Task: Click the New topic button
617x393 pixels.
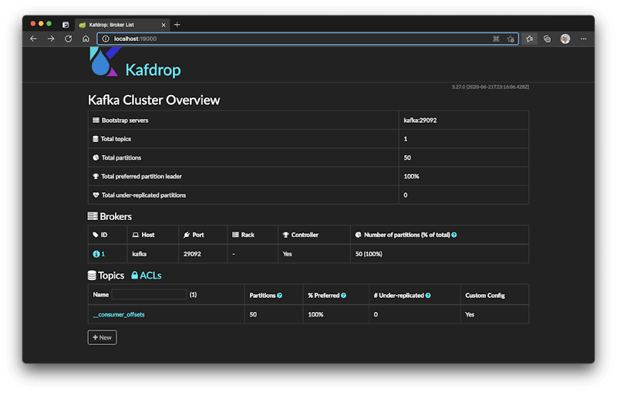Action: tap(102, 337)
